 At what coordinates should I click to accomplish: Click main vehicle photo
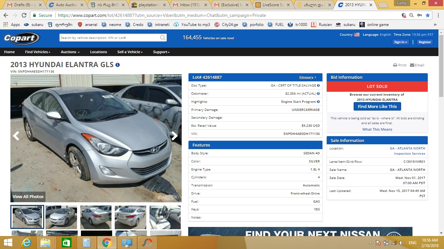[96, 138]
